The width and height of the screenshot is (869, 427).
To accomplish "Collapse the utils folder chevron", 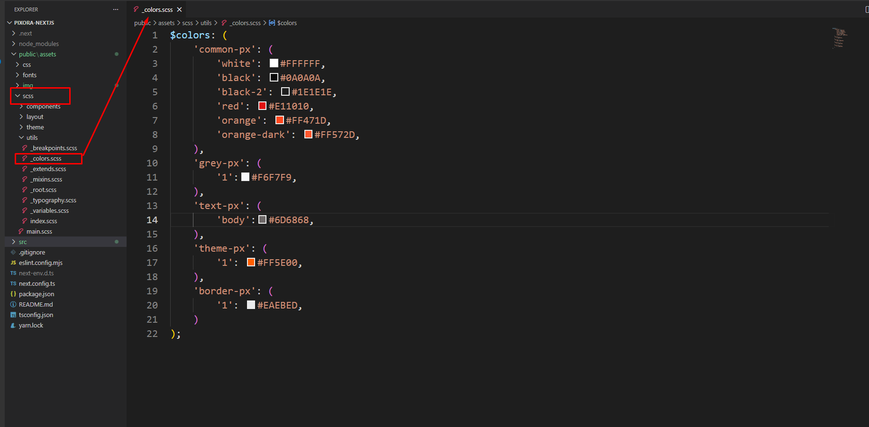I will [x=21, y=137].
